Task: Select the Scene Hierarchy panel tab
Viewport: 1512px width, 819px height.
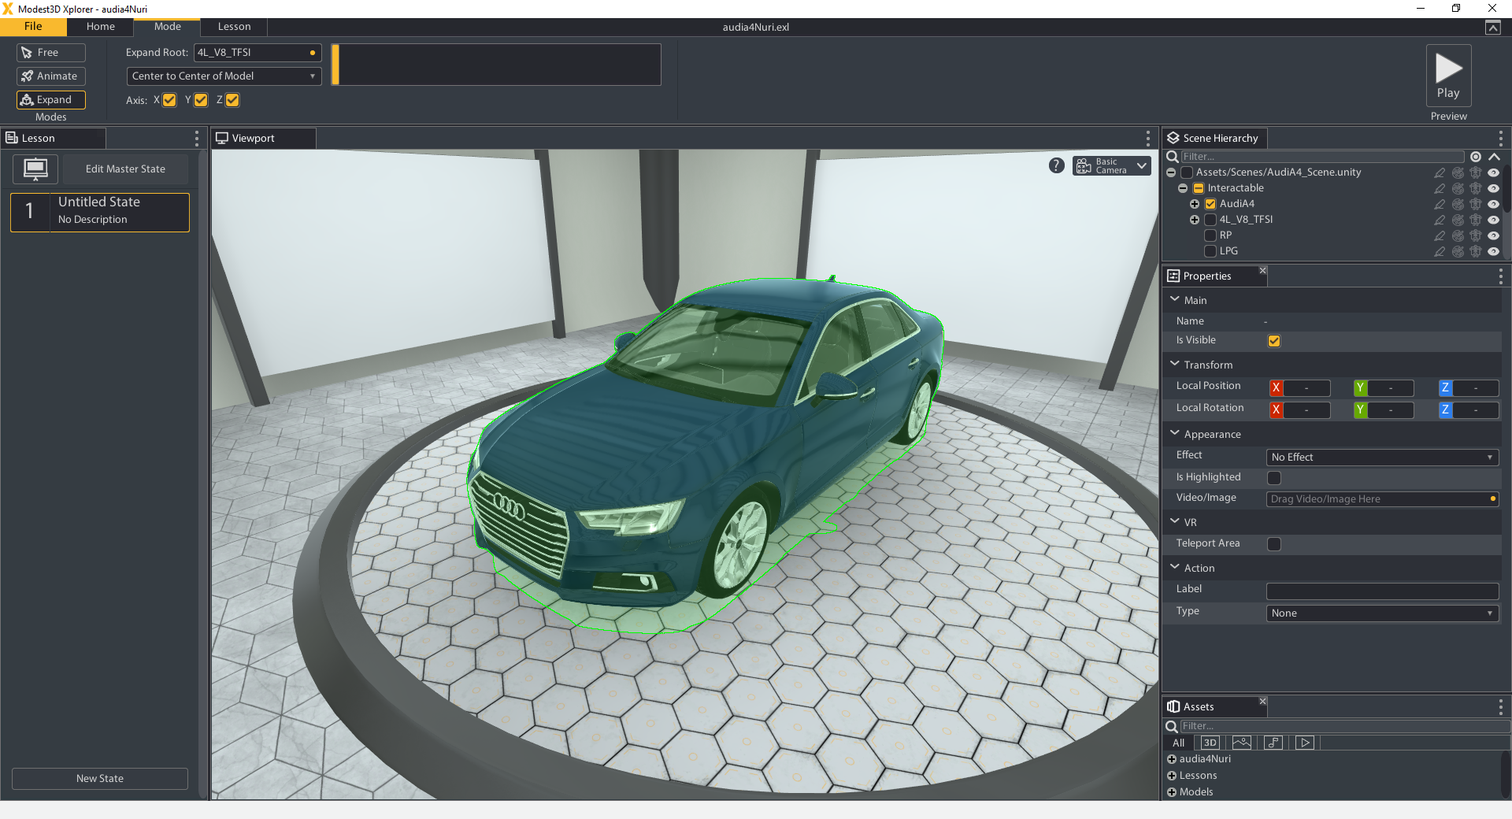Action: point(1215,139)
